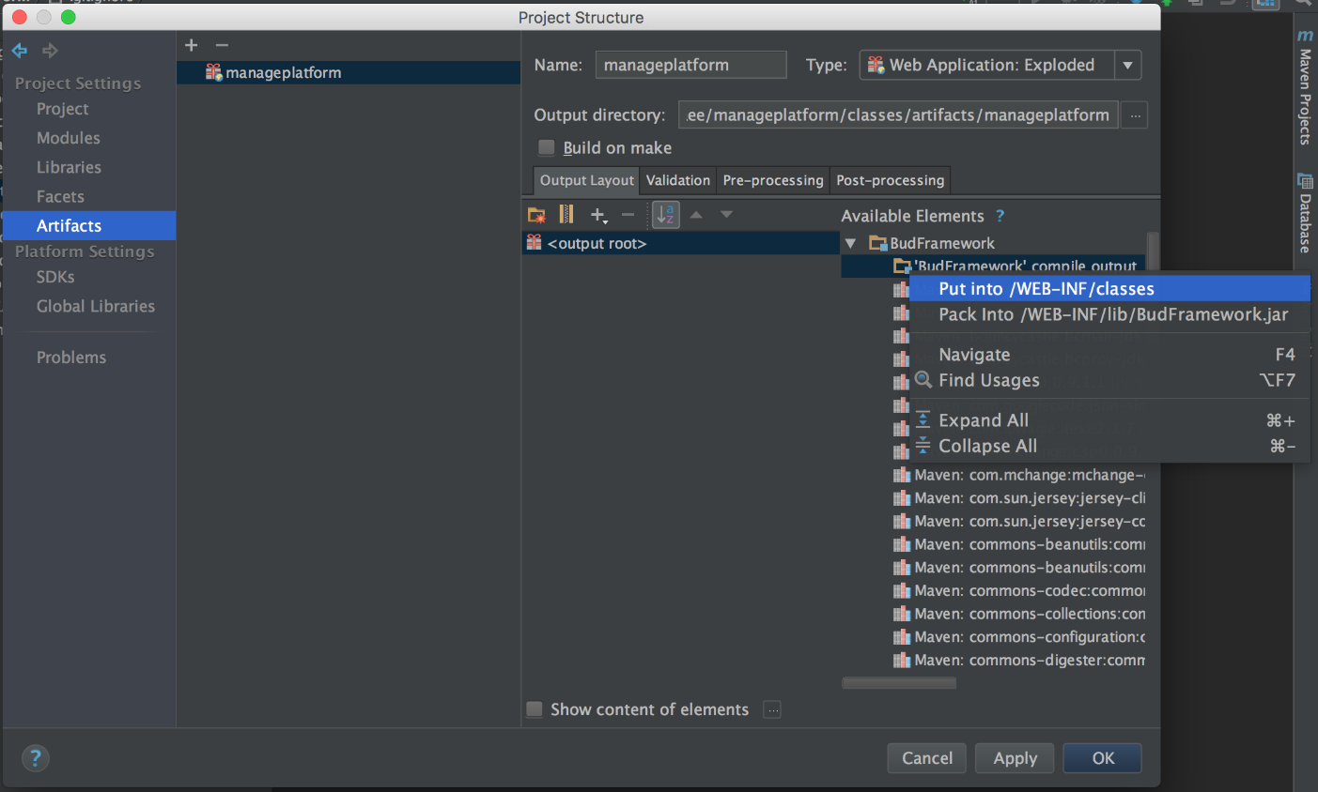The width and height of the screenshot is (1318, 792).
Task: Enable the Build on make checkbox
Action: coord(547,147)
